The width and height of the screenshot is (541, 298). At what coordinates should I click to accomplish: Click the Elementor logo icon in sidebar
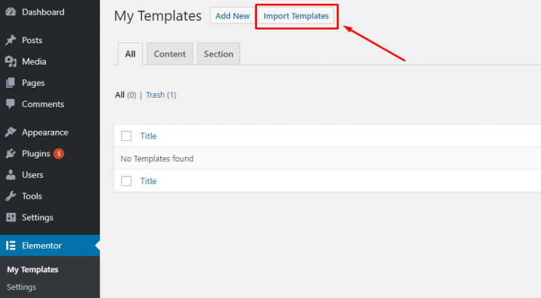coord(11,245)
